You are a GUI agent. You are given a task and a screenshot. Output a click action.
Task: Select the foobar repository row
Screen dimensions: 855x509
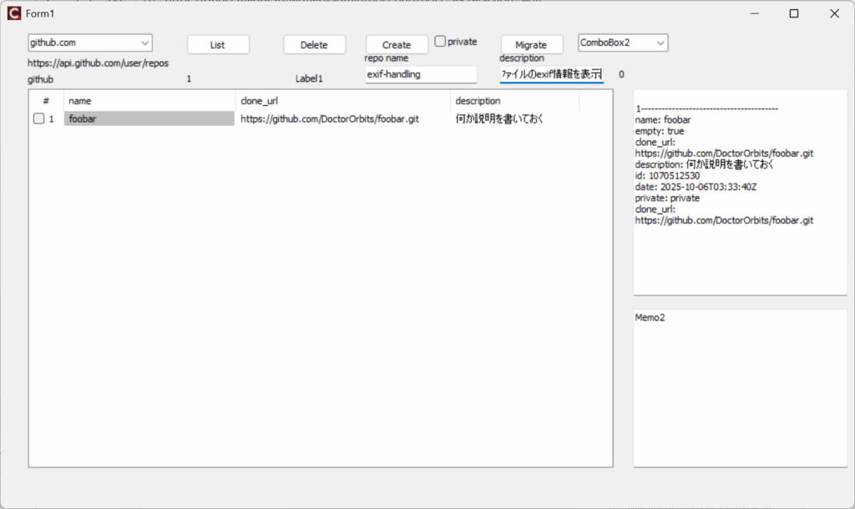click(149, 119)
